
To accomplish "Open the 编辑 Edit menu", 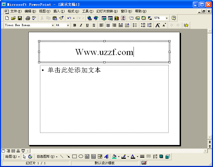I will pyautogui.click(x=30, y=11).
